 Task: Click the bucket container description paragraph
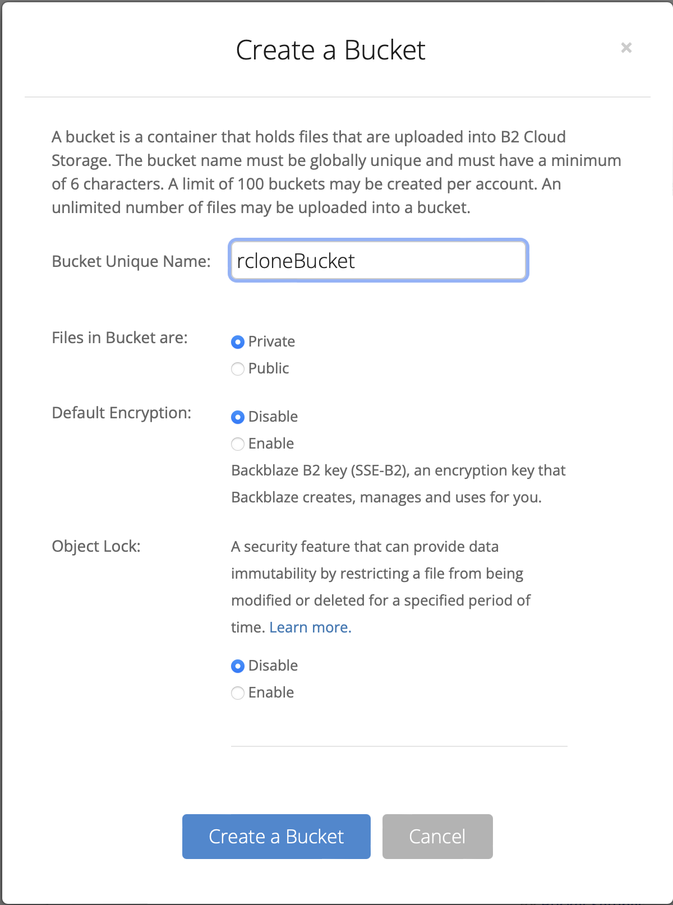tap(336, 172)
